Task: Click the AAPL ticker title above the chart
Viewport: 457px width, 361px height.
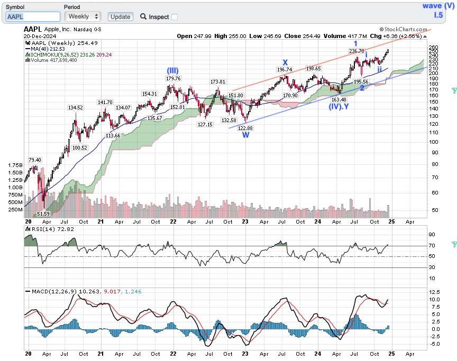Action: pyautogui.click(x=33, y=29)
